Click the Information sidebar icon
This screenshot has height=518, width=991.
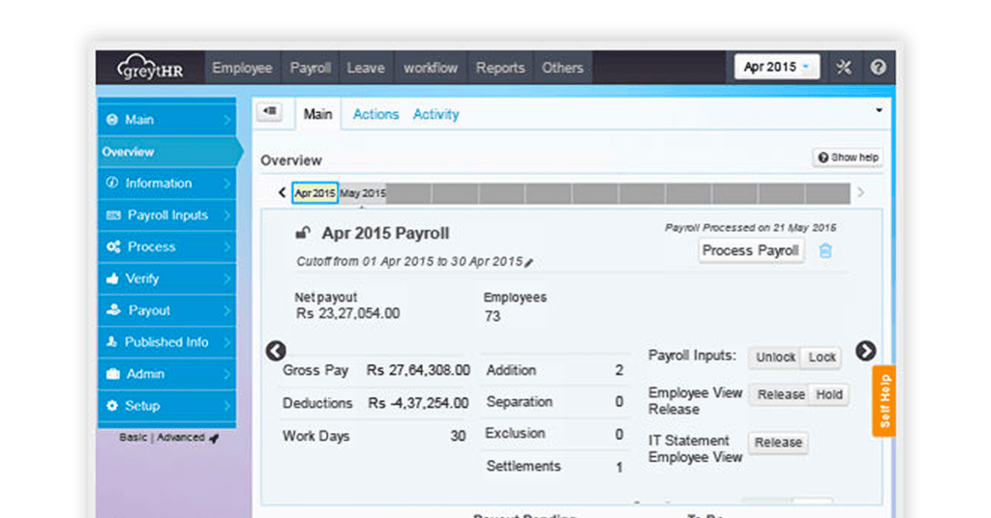[x=112, y=183]
